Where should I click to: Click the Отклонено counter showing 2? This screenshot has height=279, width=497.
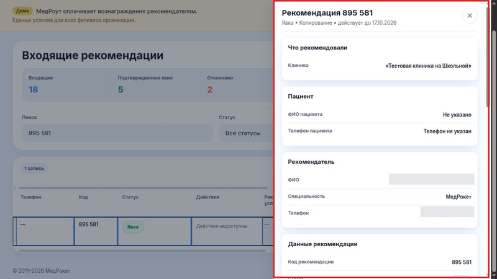(x=237, y=85)
